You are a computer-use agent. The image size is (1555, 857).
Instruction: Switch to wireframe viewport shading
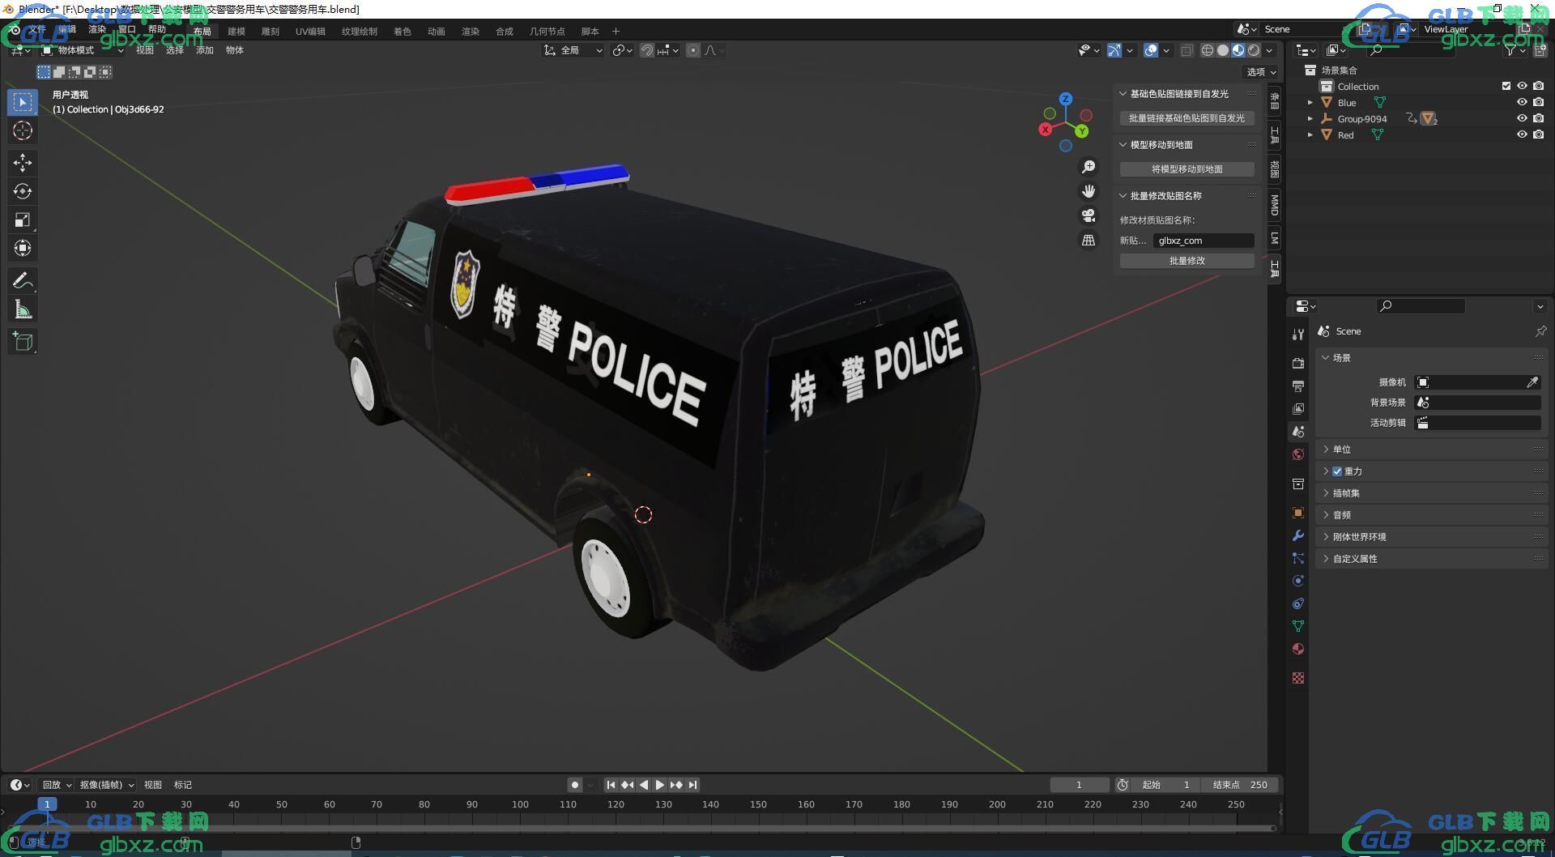click(1208, 50)
